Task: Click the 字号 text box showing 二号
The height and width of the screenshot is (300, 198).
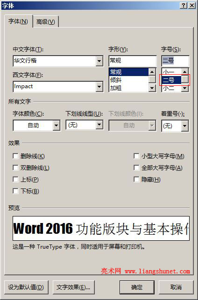Action: 175,61
